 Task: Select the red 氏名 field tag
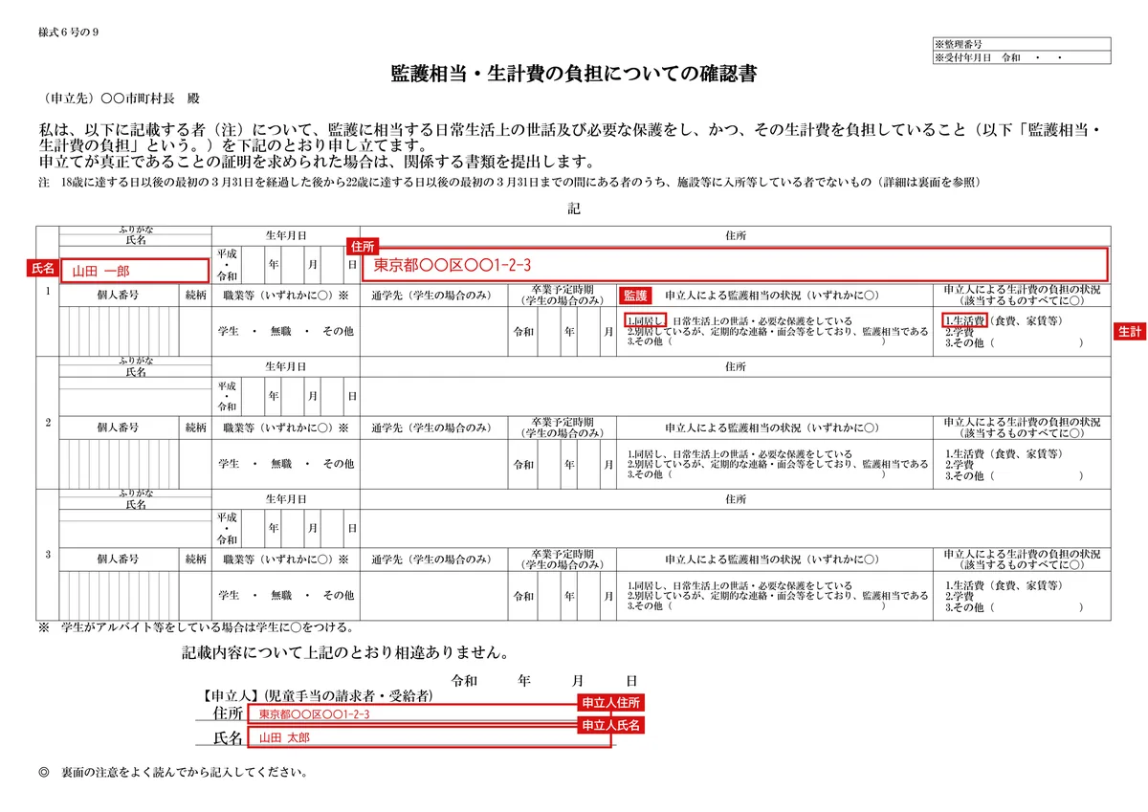45,270
